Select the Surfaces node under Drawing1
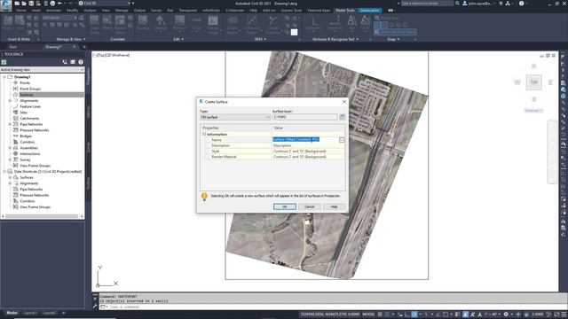 27,95
